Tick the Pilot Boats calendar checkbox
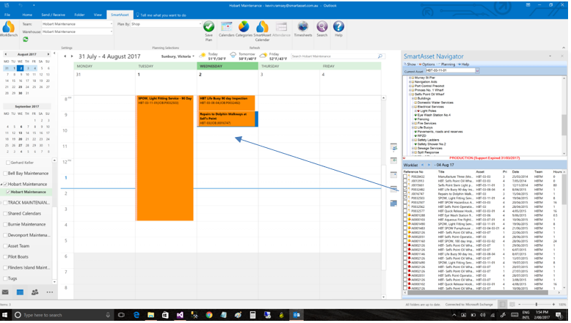571x323 pixels. pyautogui.click(x=5, y=257)
